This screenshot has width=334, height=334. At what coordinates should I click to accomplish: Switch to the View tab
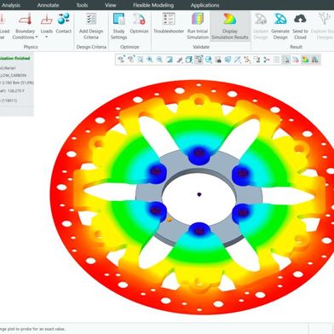coord(111,5)
